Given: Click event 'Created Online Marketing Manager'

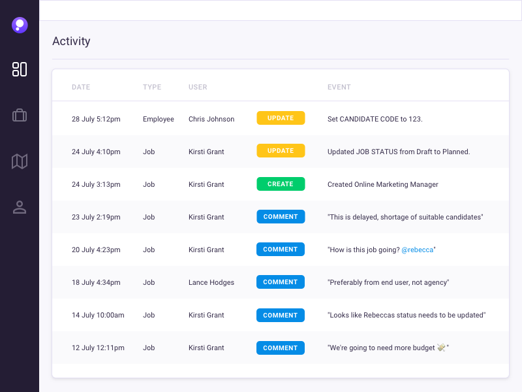Looking at the screenshot, I should pos(383,184).
